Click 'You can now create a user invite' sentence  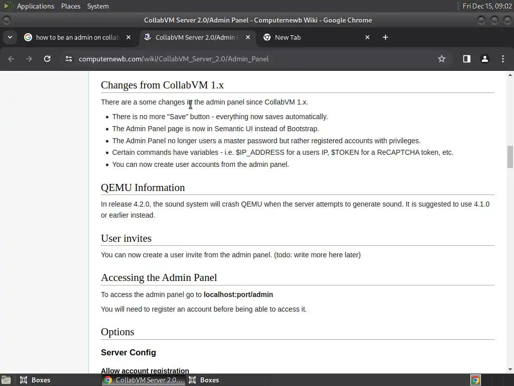click(231, 255)
